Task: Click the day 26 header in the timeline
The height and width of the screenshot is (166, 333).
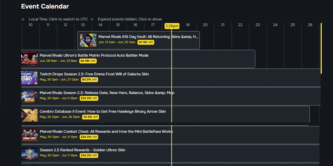Action: tap(310, 25)
